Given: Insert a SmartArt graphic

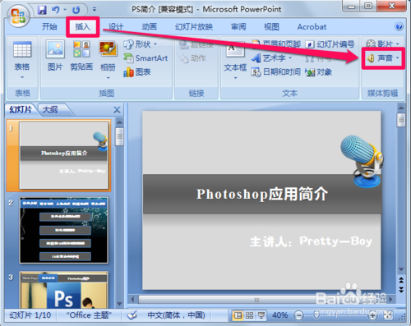Looking at the screenshot, I should (x=145, y=58).
